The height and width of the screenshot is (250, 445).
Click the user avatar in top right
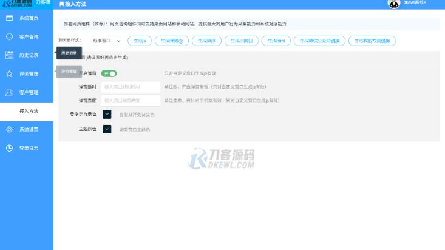pos(393,4)
